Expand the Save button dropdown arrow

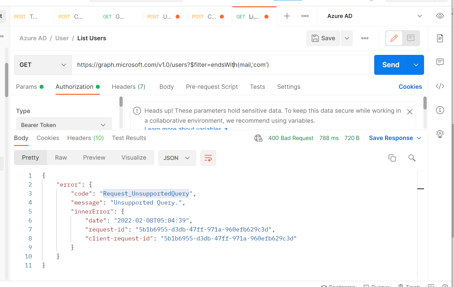coord(347,38)
